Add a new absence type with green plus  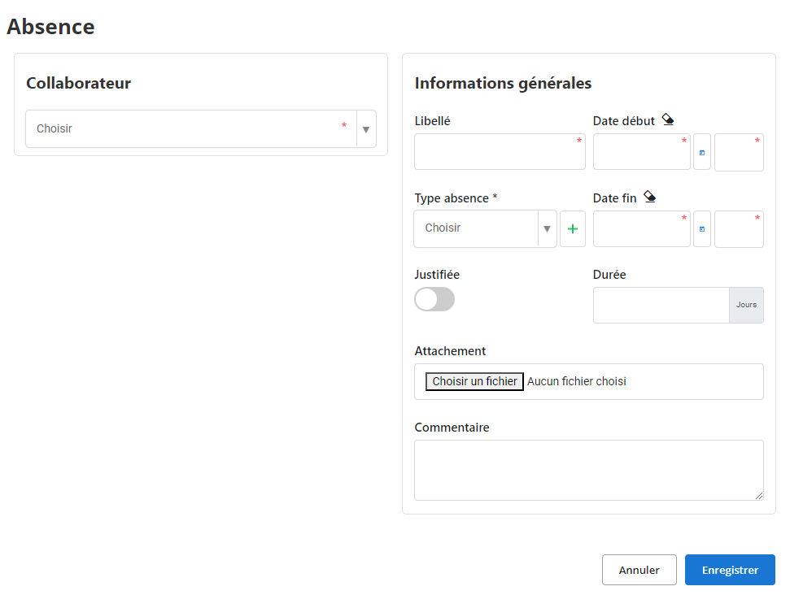tap(572, 229)
